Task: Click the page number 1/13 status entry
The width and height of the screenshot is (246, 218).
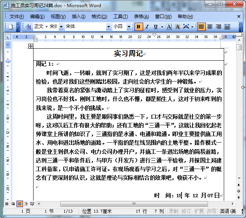Action: [x=68, y=212]
